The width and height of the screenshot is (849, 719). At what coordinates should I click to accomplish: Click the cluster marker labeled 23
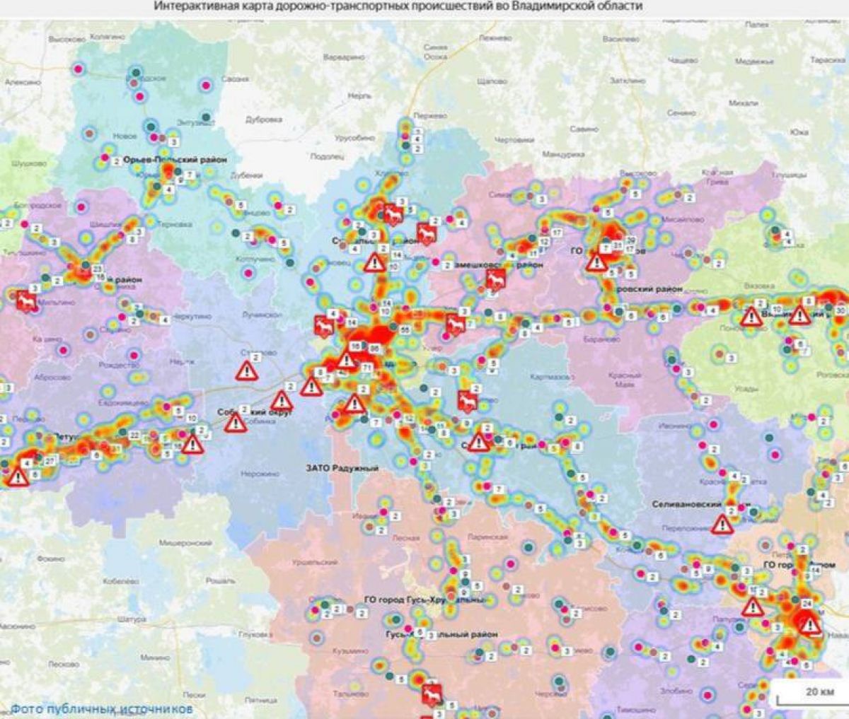tap(98, 269)
